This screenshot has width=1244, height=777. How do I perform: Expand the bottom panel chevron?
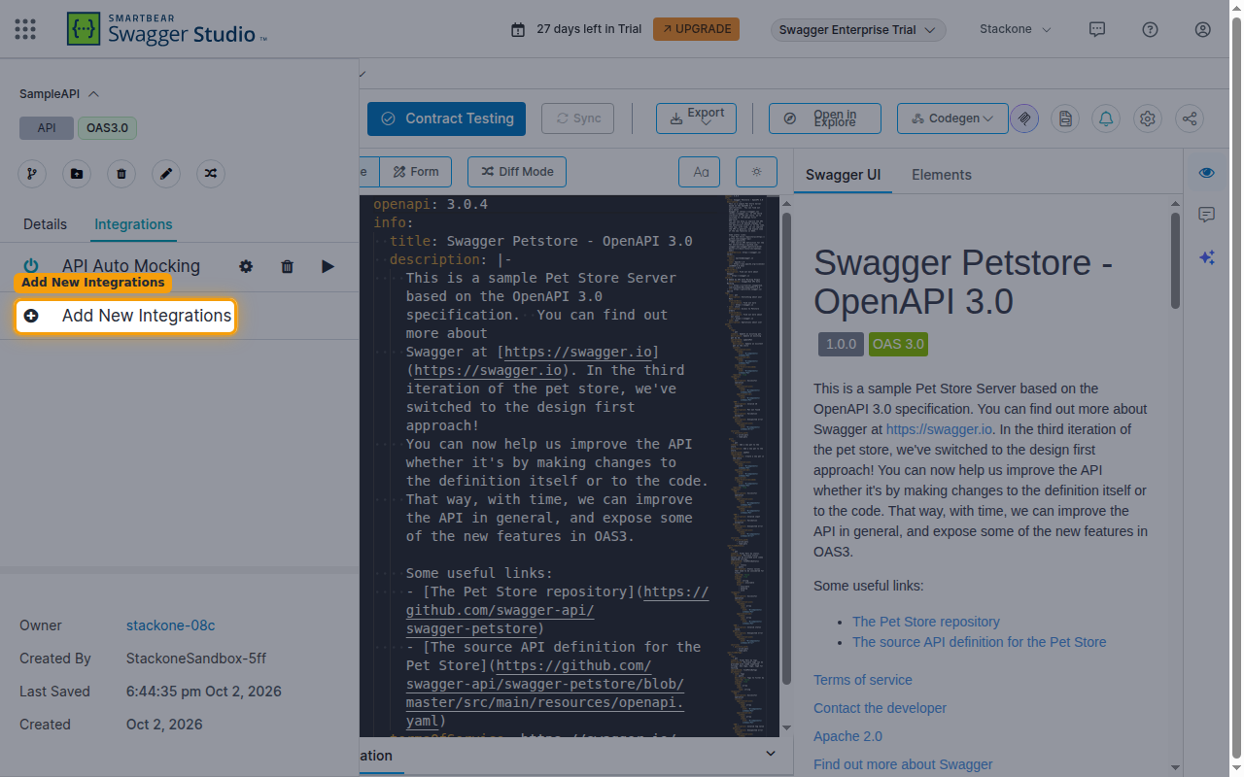[771, 754]
